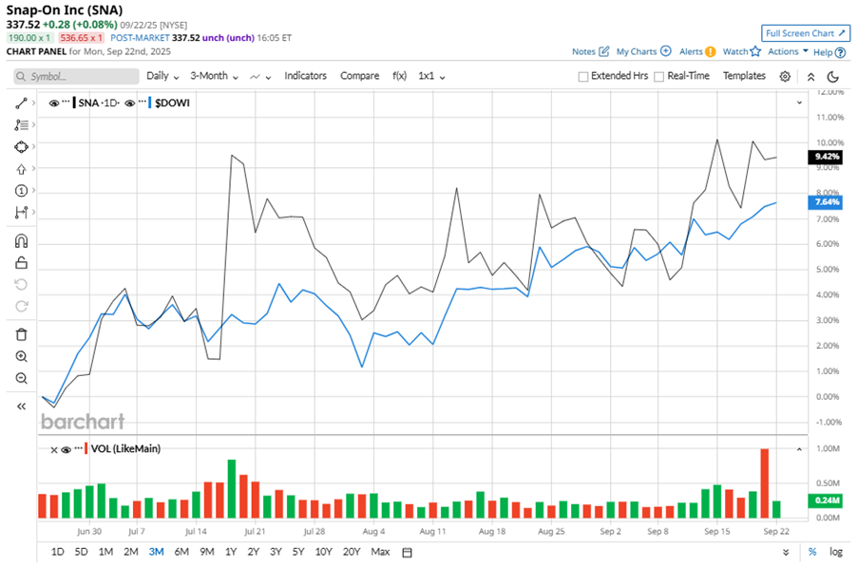
Task: Click the red VOL color bar
Action: click(x=86, y=449)
